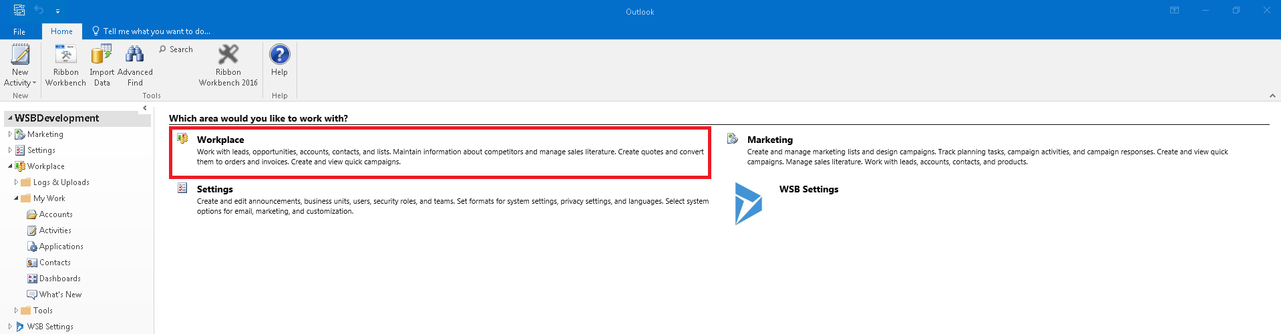This screenshot has width=1281, height=334.
Task: Click the New Activity ribbon icon
Action: click(20, 55)
